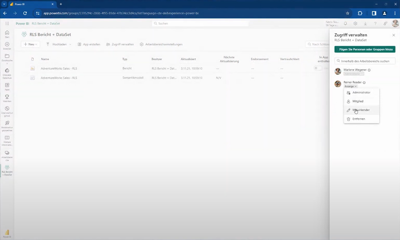This screenshot has width=400, height=240.
Task: Click Fügen Sie Personen oder Gruppen hinzu
Action: pyautogui.click(x=365, y=49)
